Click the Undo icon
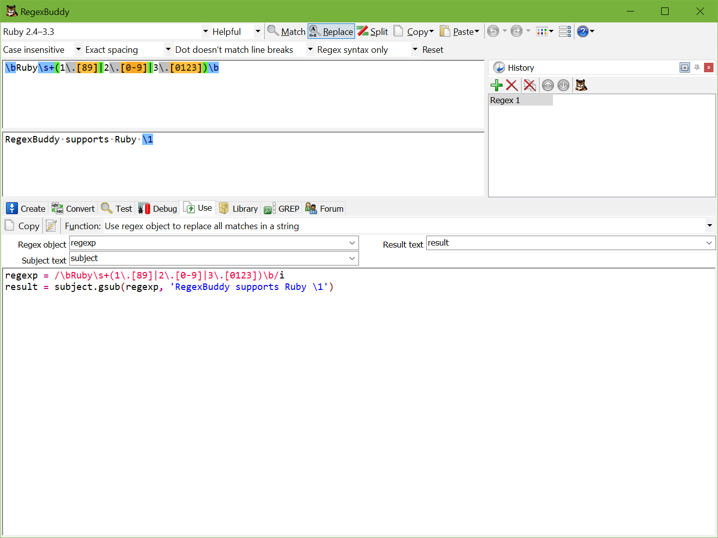The image size is (718, 538). [x=493, y=31]
